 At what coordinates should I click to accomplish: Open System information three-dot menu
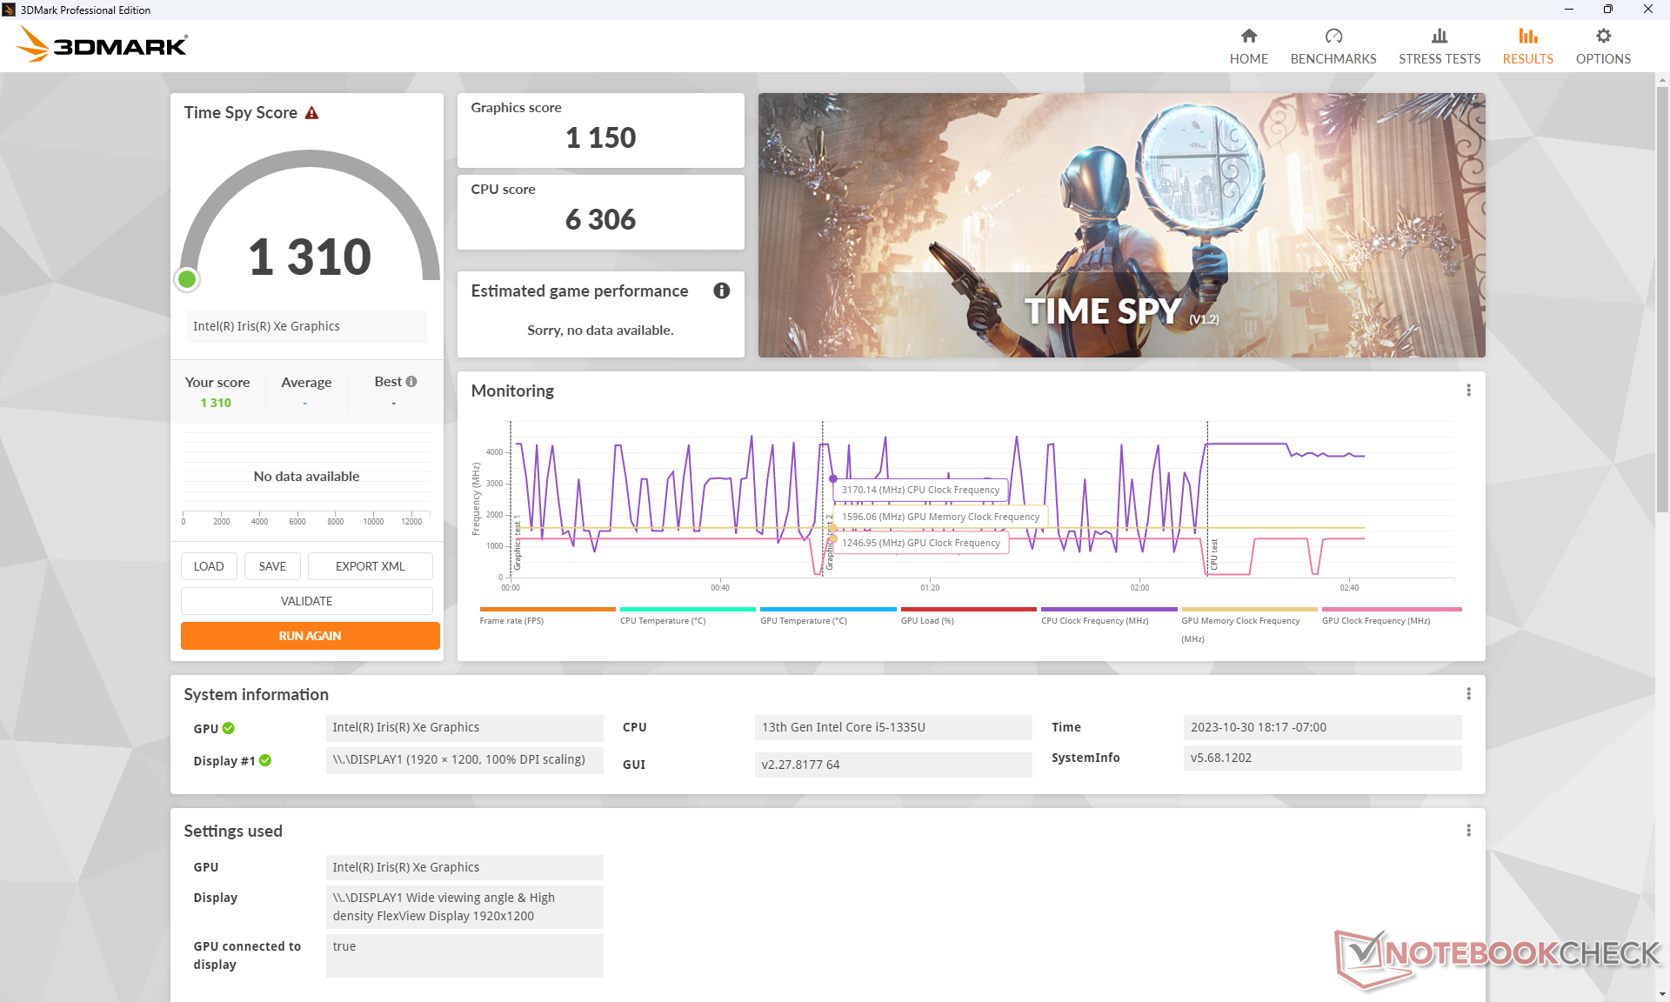(x=1468, y=693)
